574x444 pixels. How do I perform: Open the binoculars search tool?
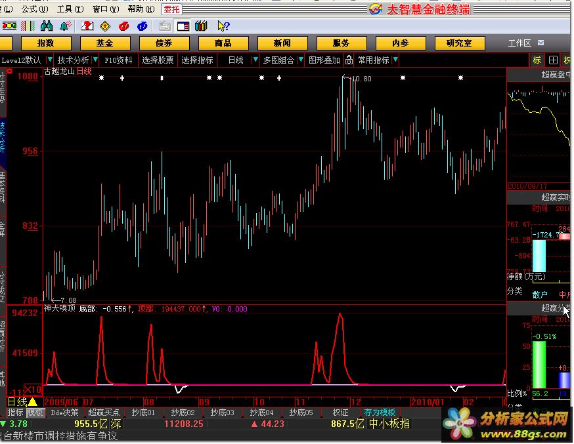47,26
